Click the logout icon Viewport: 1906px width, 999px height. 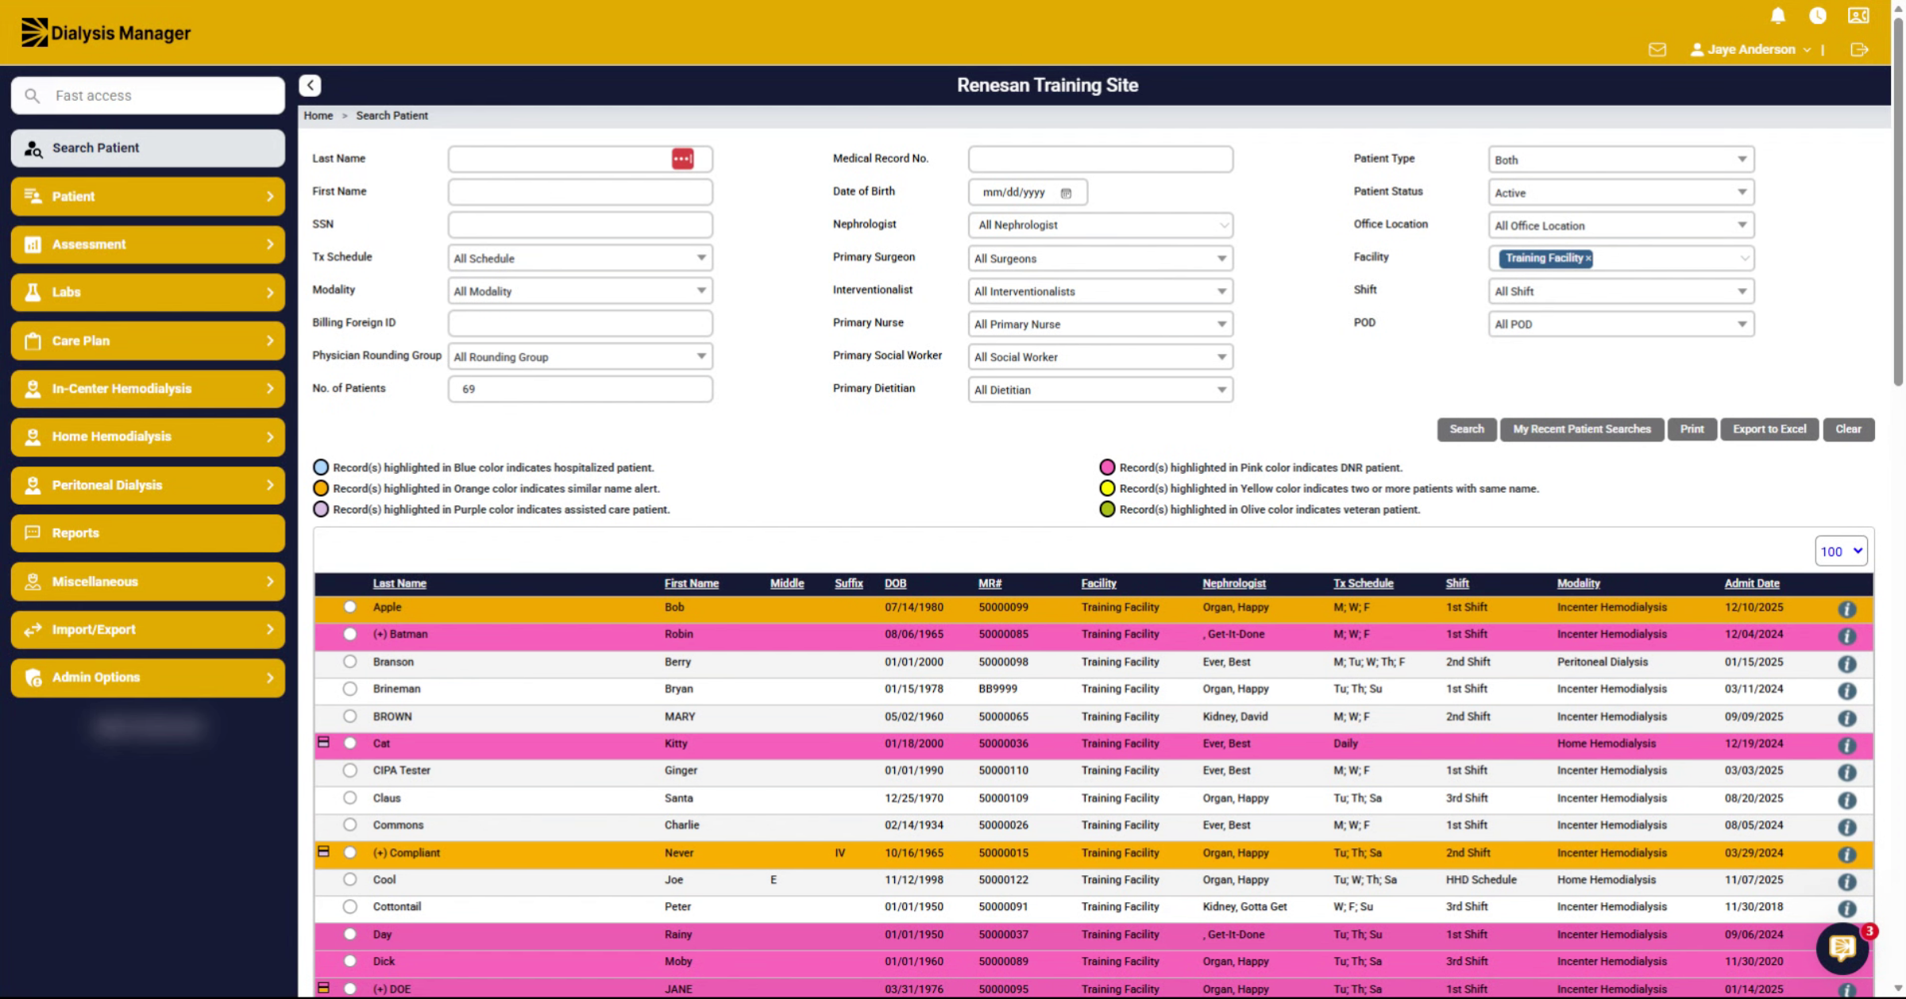1859,49
